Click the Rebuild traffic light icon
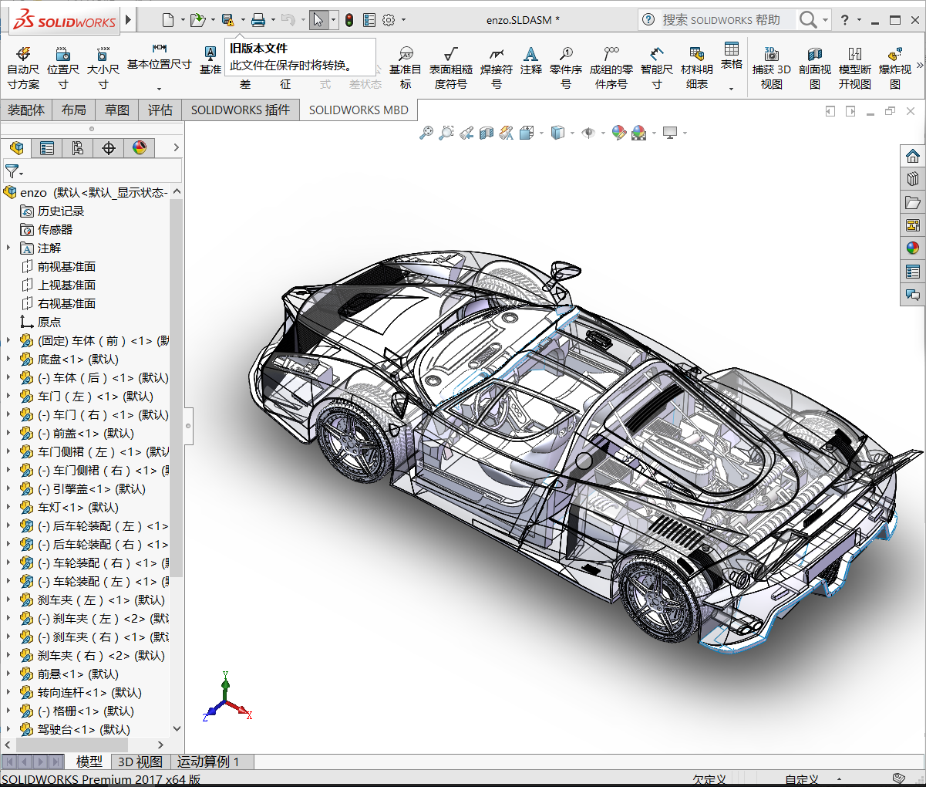926x787 pixels. [x=349, y=19]
